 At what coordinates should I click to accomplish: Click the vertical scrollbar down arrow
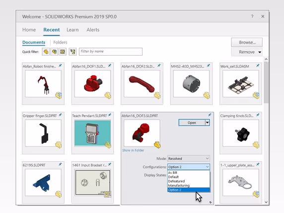tap(266, 202)
